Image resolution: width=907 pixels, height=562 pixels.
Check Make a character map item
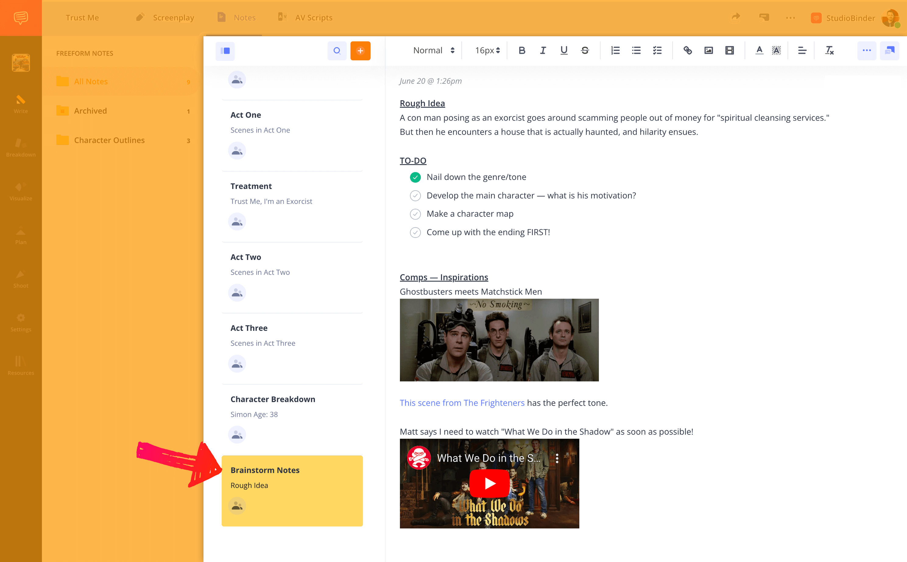pos(415,214)
